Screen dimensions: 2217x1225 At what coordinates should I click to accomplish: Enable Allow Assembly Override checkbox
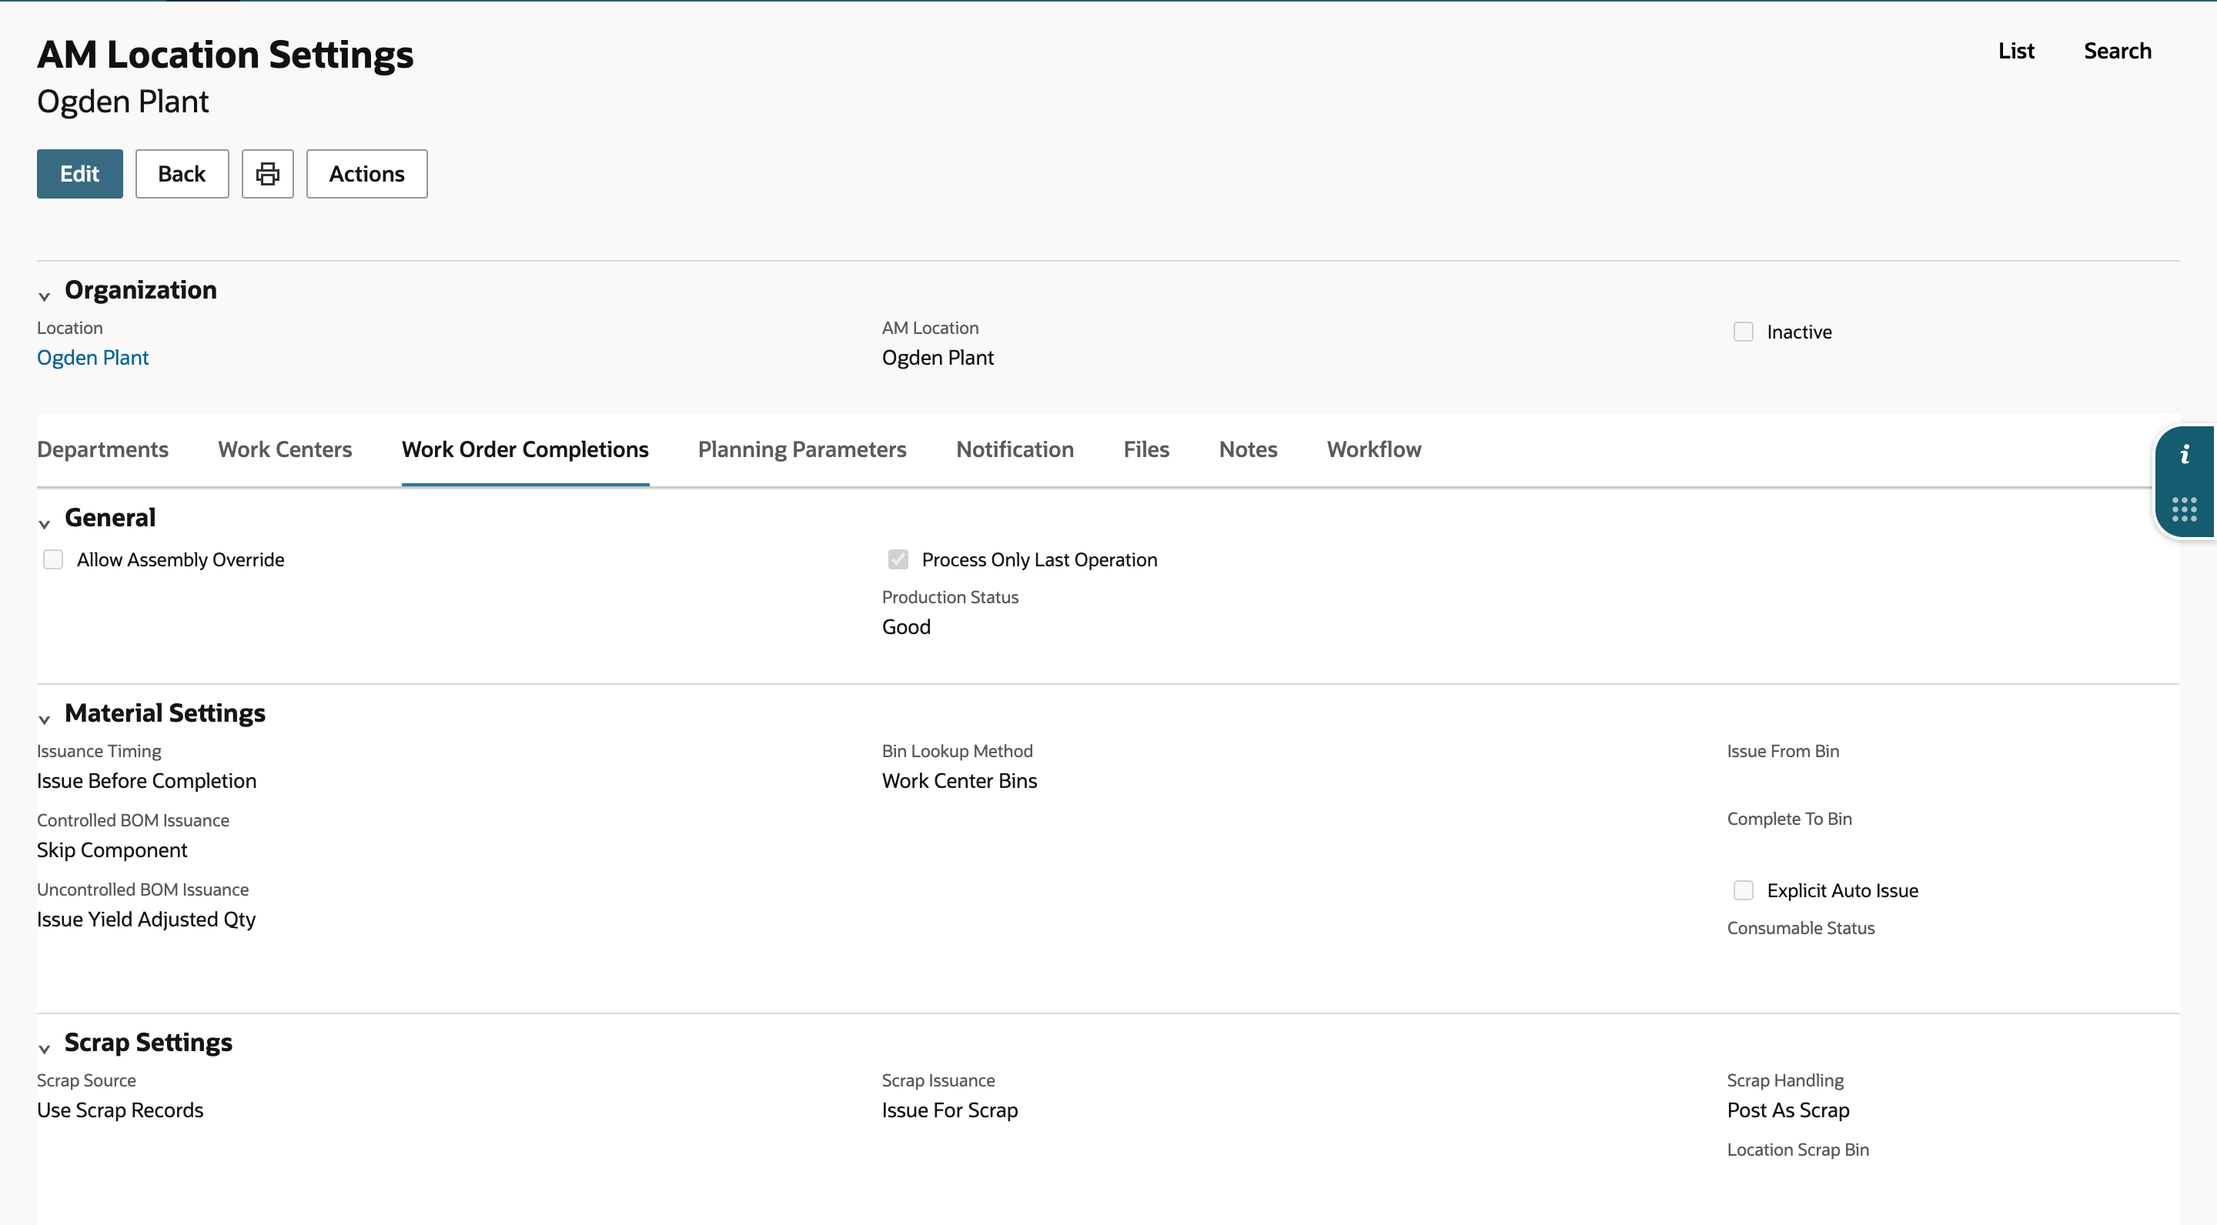tap(53, 560)
